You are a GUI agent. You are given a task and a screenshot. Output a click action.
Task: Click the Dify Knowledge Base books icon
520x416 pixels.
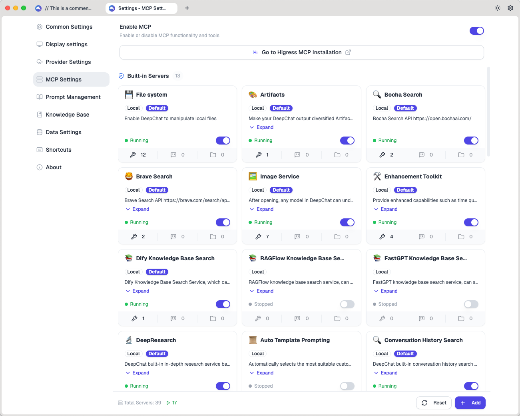[129, 258]
